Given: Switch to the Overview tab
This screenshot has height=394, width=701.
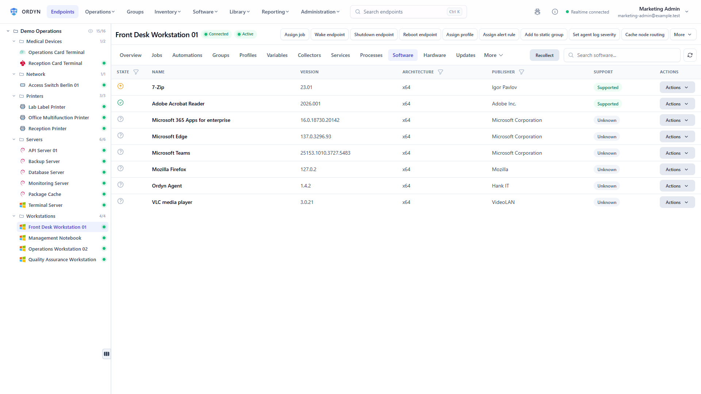Looking at the screenshot, I should coord(130,55).
